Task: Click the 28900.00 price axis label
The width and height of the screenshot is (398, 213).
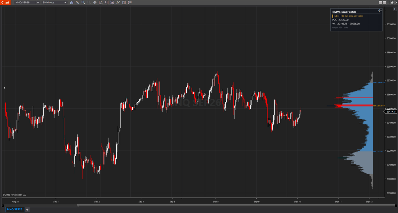Action: [x=391, y=193]
